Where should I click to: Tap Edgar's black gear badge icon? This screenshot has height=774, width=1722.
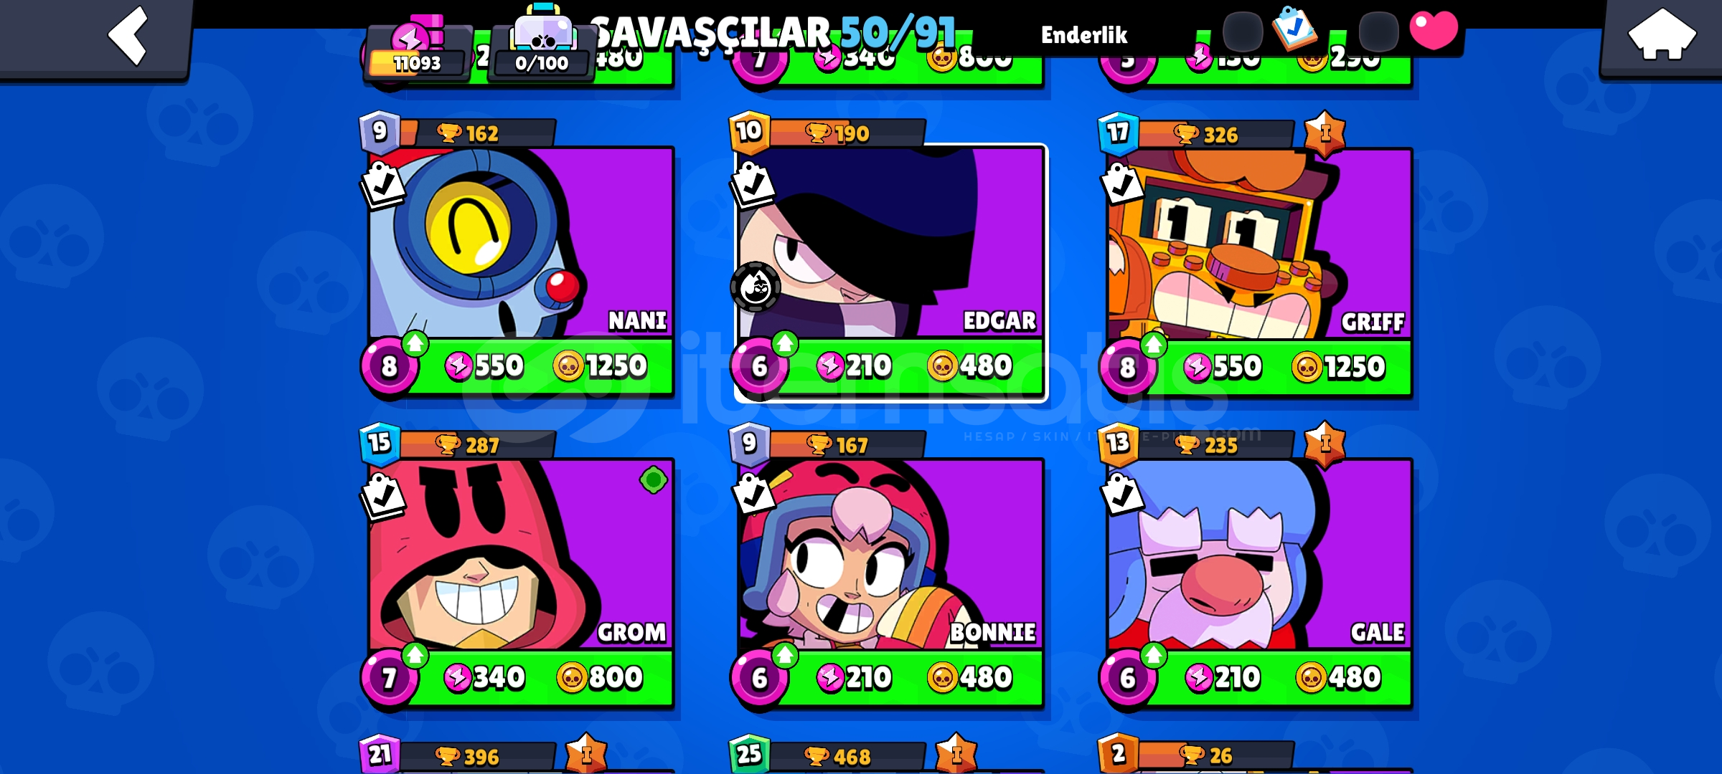click(x=756, y=287)
